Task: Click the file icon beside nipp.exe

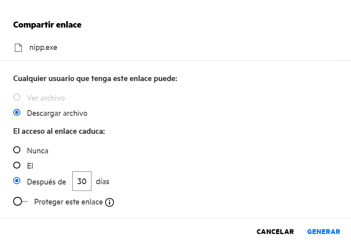Action: [18, 48]
